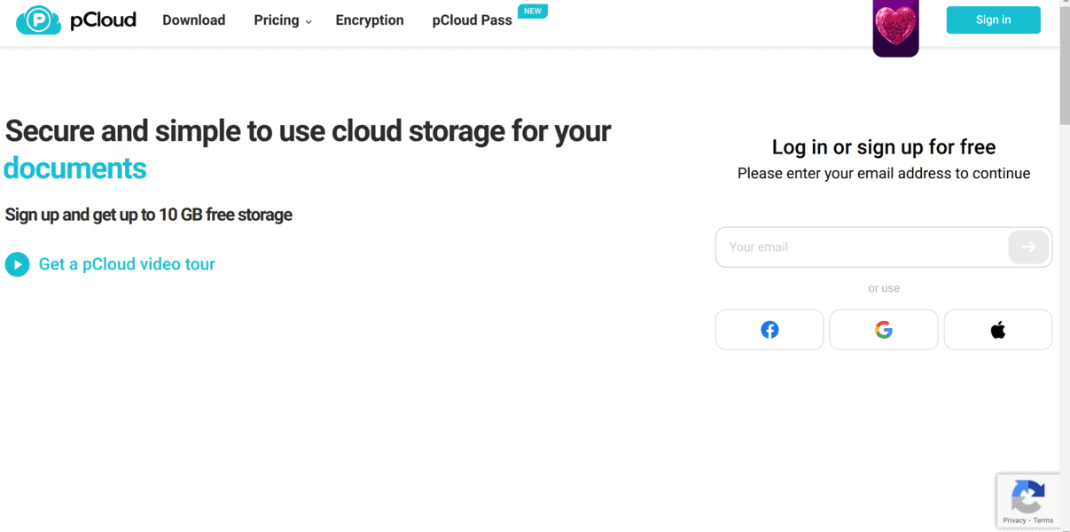Click the play icon for the video tour
The image size is (1070, 532).
(x=17, y=264)
